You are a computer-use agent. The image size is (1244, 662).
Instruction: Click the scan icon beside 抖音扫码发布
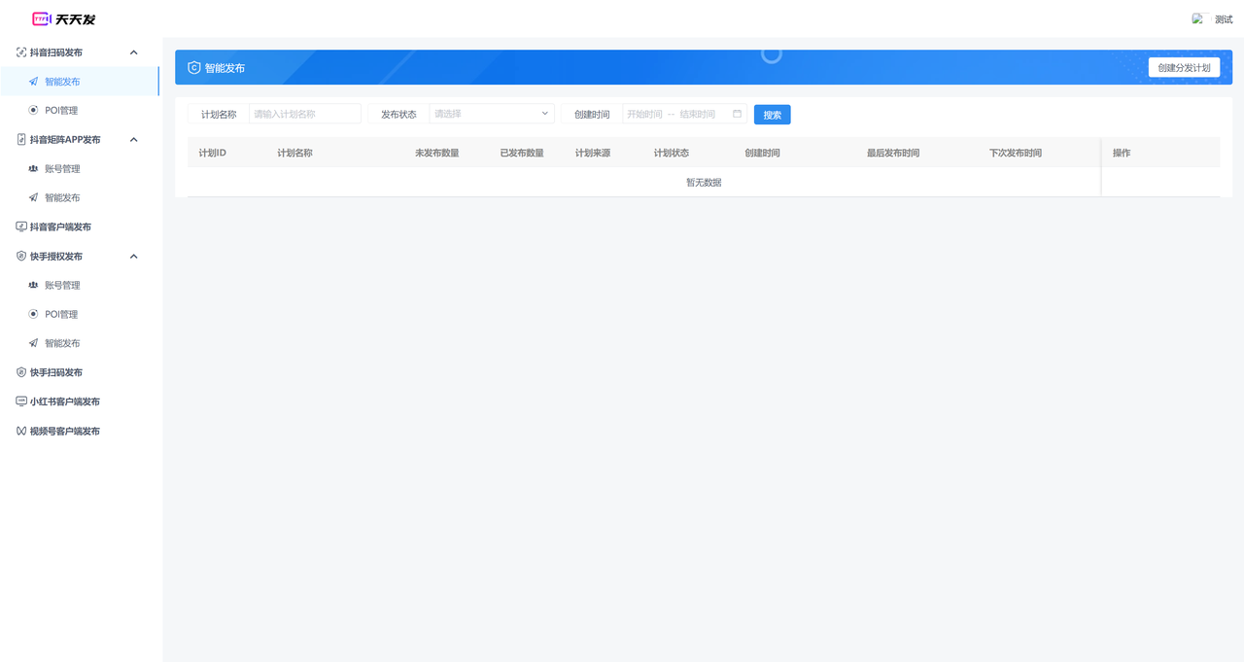[x=21, y=52]
